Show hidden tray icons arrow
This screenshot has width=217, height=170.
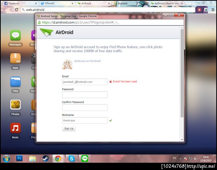click(180, 159)
